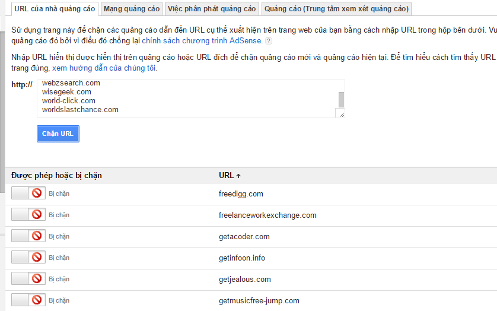Click the question mark help icon
497x311 pixels.
click(269, 41)
